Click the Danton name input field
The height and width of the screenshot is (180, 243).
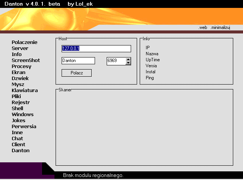click(x=78, y=61)
